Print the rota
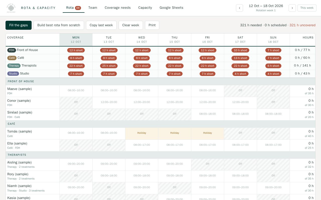The width and height of the screenshot is (321, 200). point(152,25)
